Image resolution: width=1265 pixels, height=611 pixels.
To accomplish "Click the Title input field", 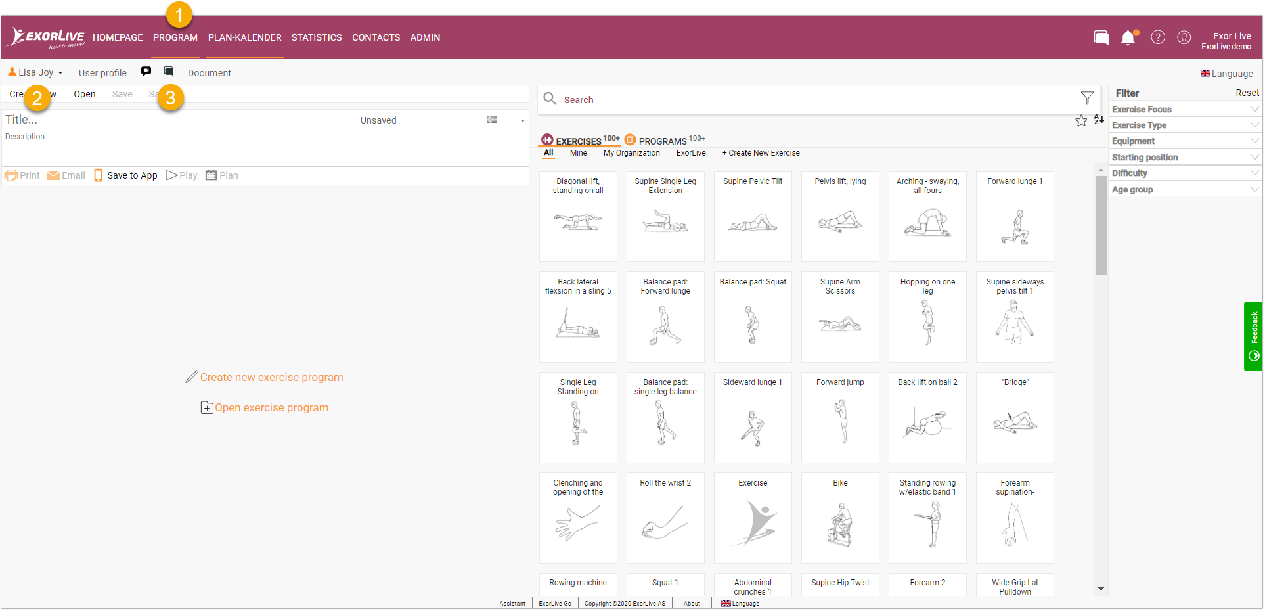I will (x=177, y=120).
